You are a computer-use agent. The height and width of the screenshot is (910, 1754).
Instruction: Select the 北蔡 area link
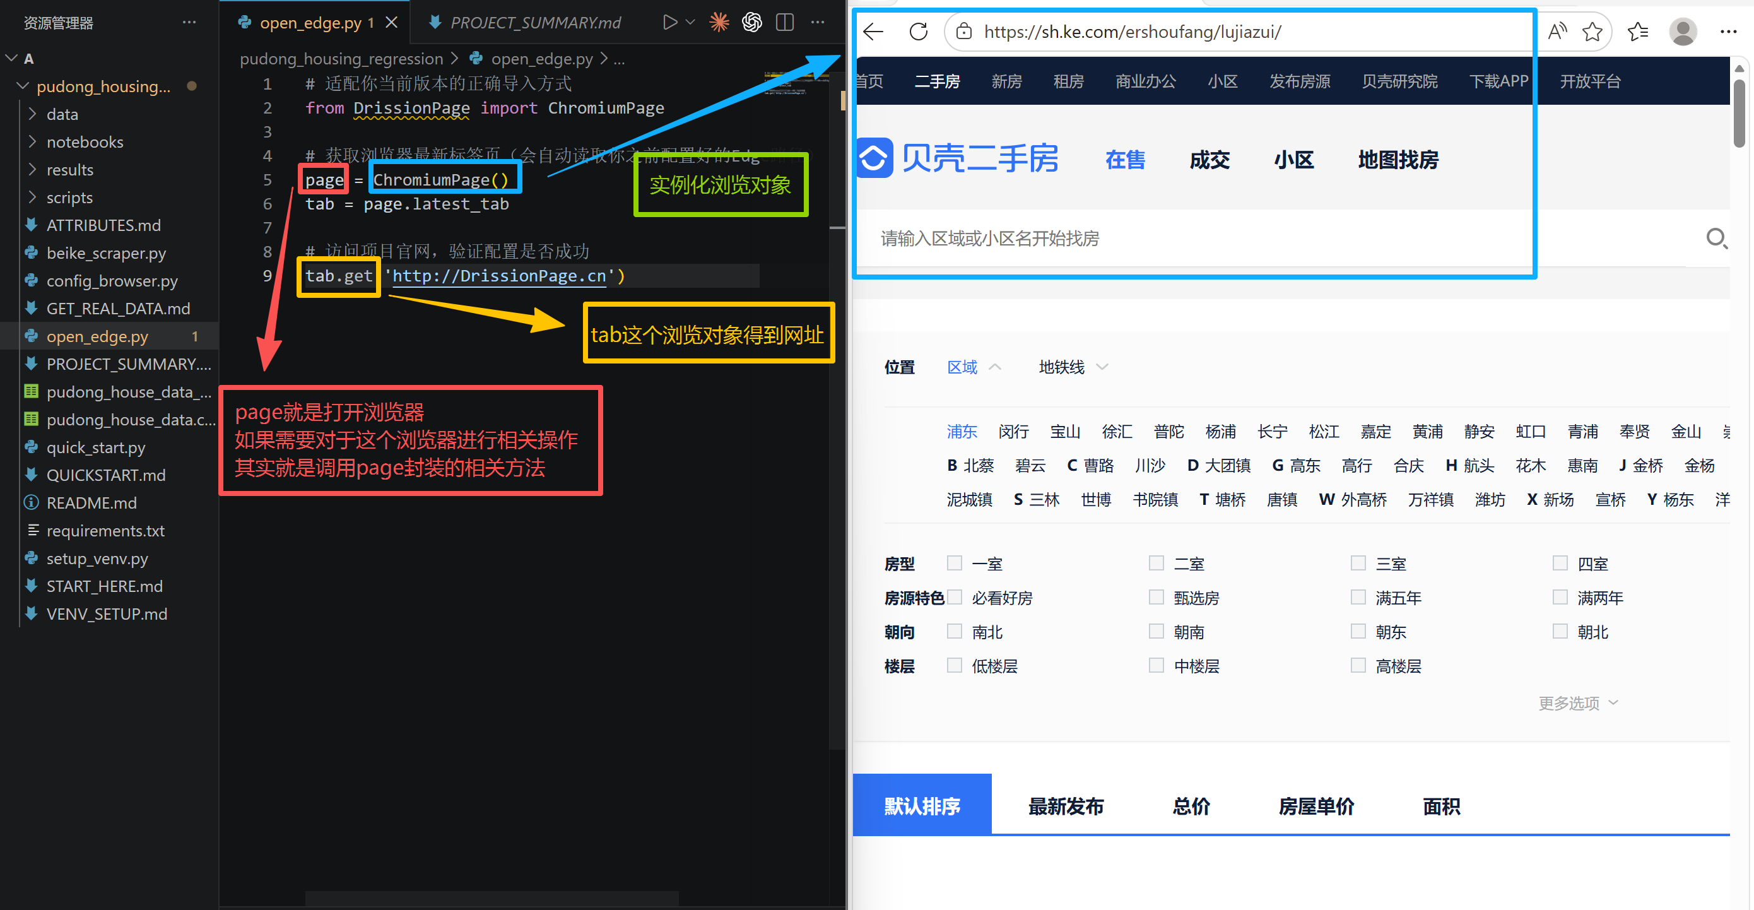click(x=979, y=465)
